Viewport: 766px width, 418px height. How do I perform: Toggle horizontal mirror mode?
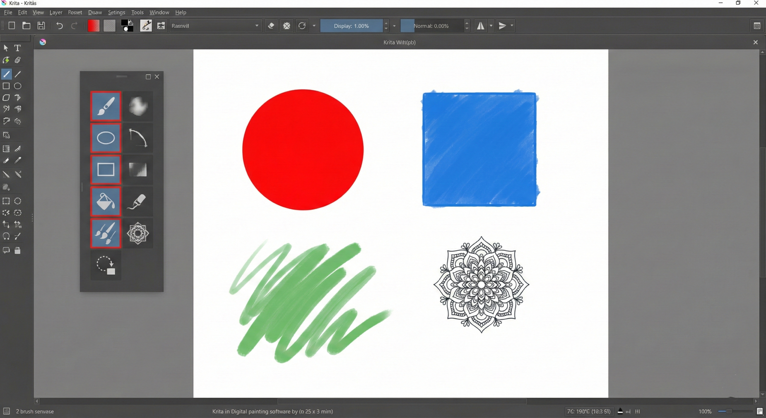[481, 26]
